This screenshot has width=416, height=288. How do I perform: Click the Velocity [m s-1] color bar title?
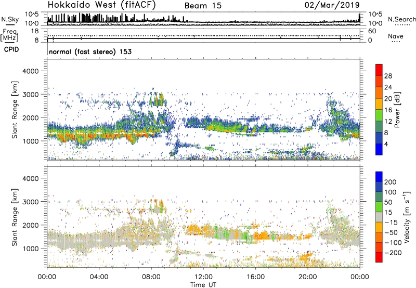pos(407,217)
